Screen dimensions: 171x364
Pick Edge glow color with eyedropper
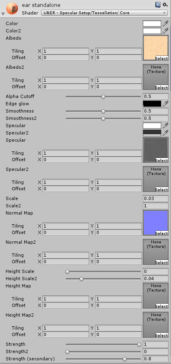165,104
